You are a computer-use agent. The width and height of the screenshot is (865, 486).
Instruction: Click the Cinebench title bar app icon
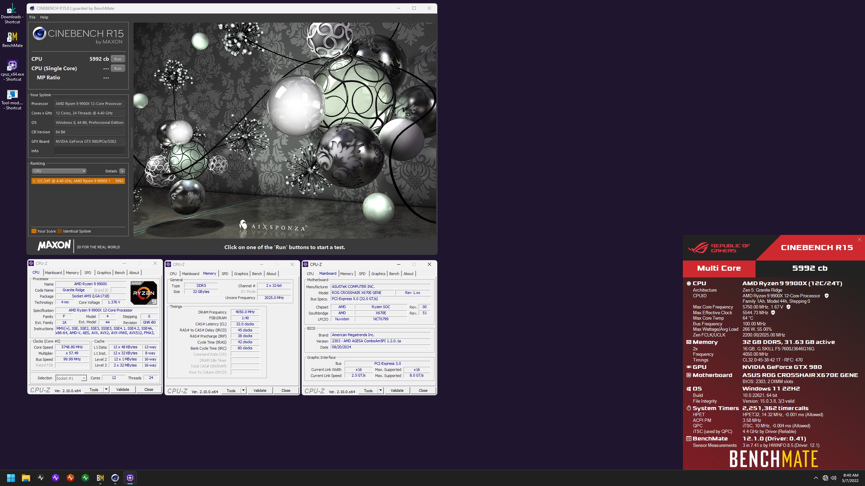tap(32, 8)
